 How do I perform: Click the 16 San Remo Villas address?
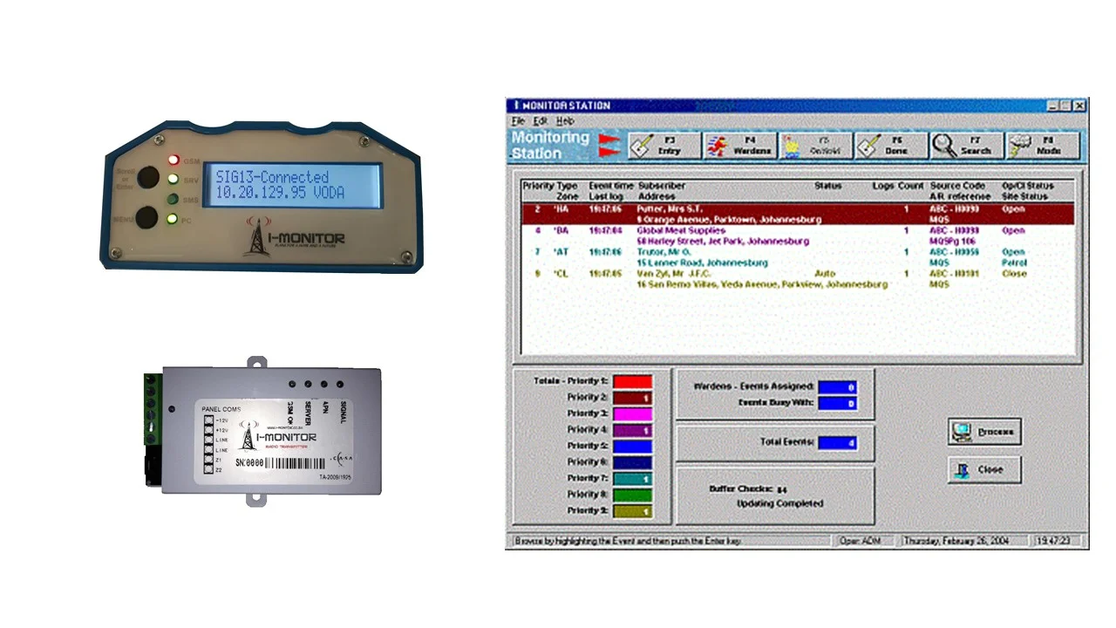[763, 284]
